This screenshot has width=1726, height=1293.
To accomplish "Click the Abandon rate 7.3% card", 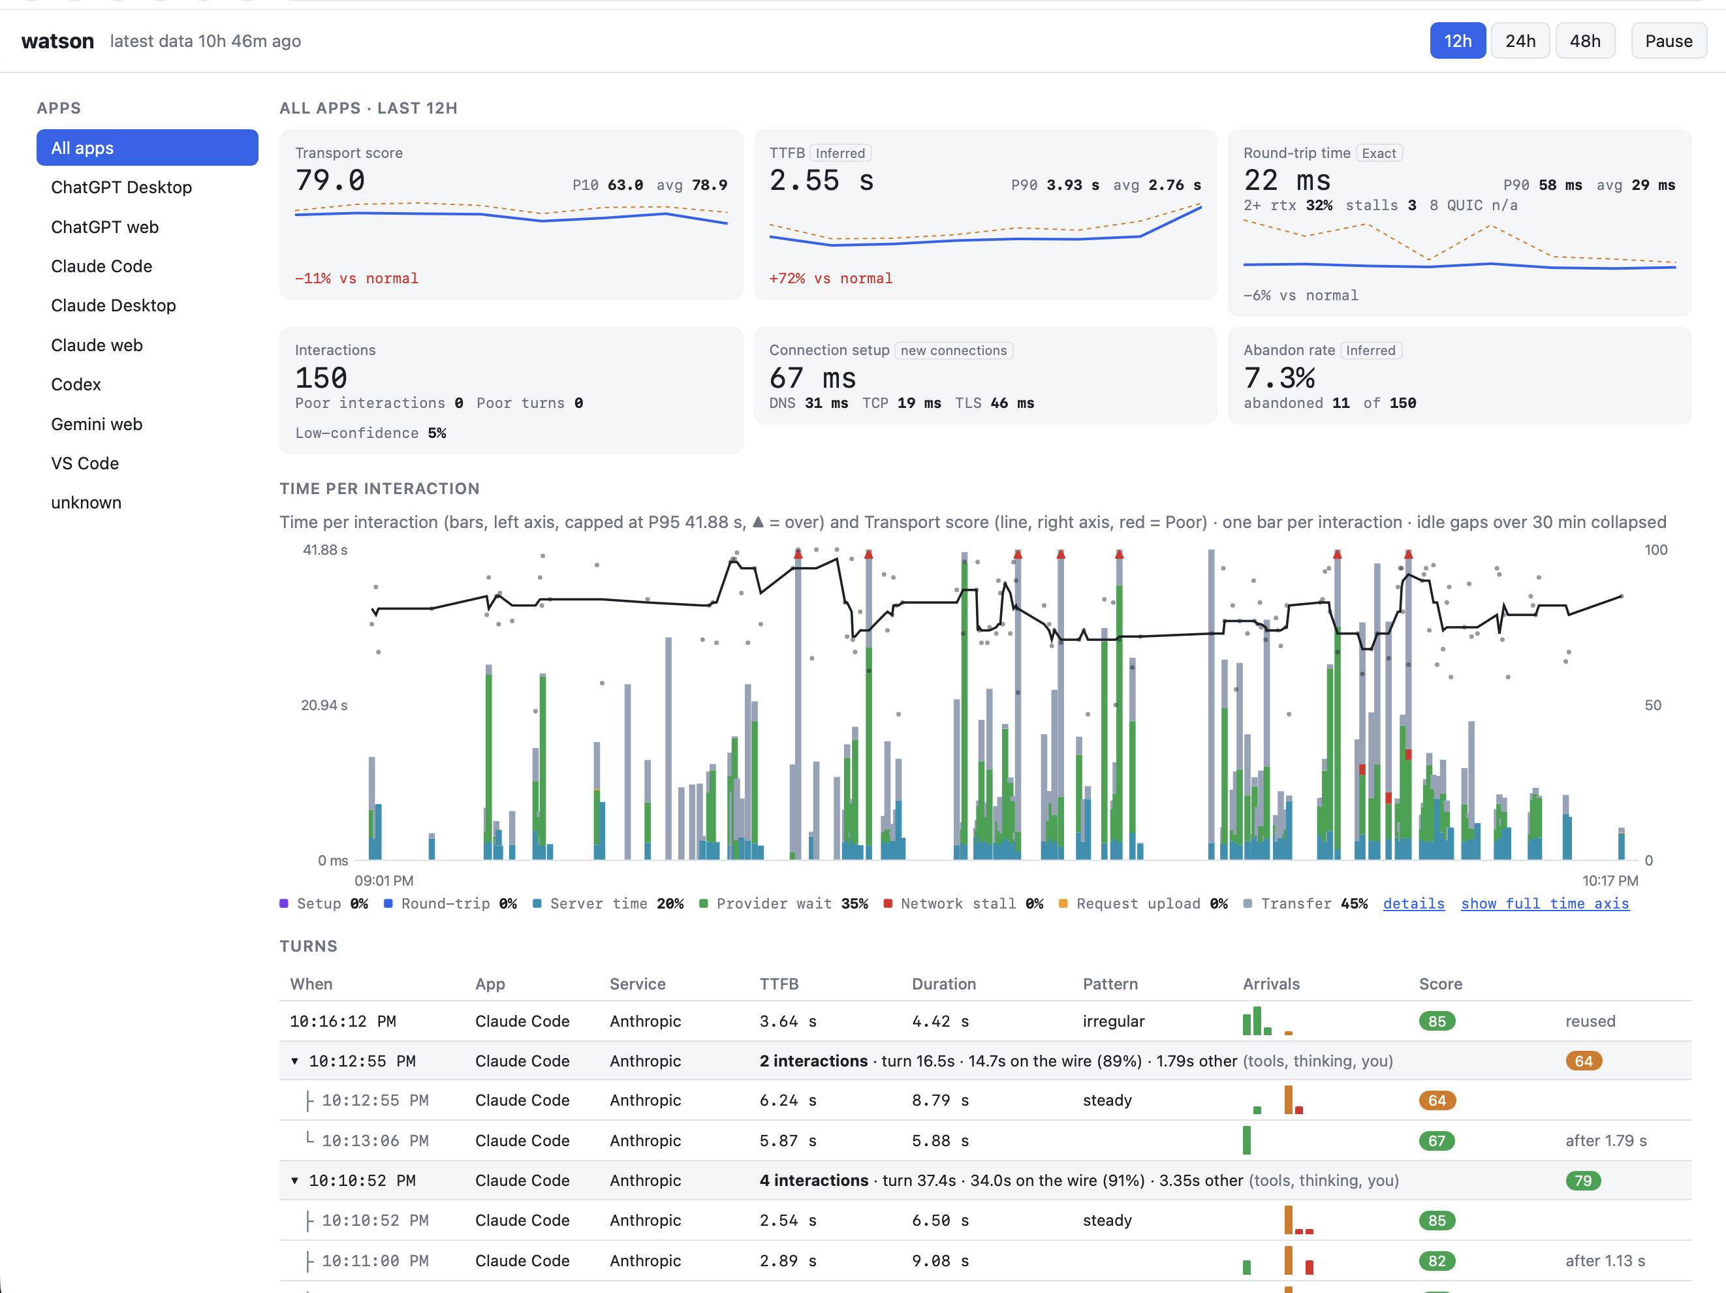I will pos(1459,375).
